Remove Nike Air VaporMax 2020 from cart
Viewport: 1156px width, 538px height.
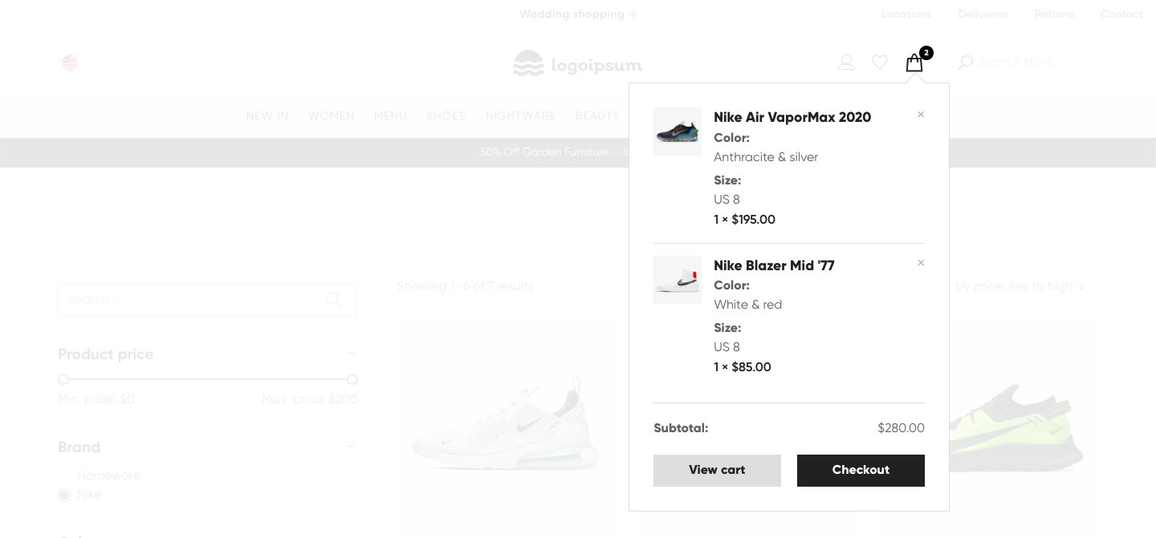pos(921,115)
